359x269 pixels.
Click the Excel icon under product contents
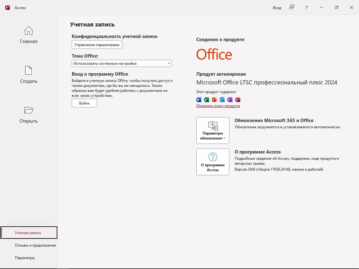[x=207, y=100]
